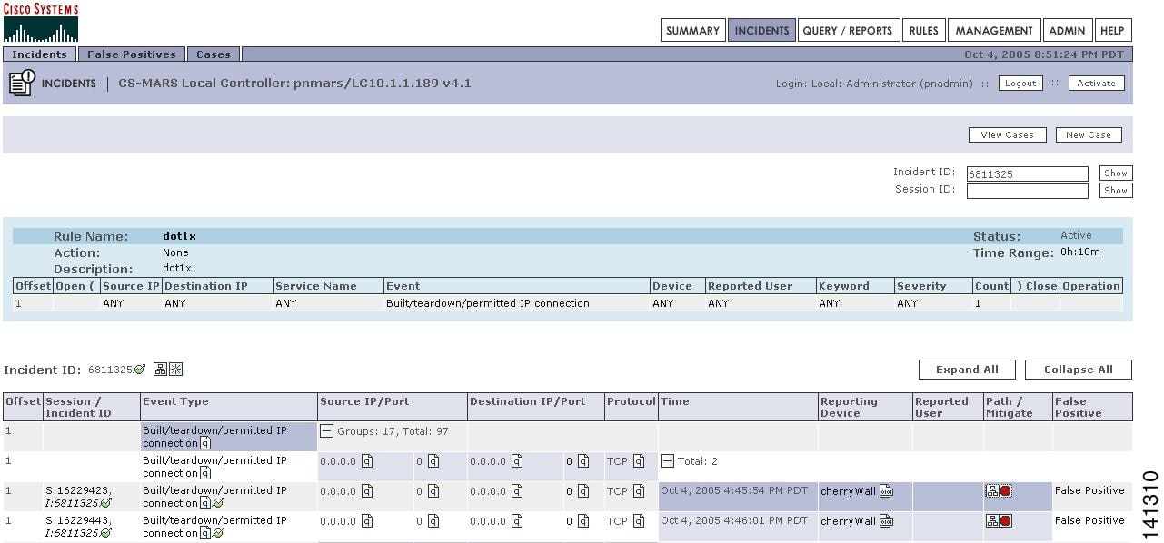Click the Incidents page icon in header
1164x543 pixels.
coord(21,84)
